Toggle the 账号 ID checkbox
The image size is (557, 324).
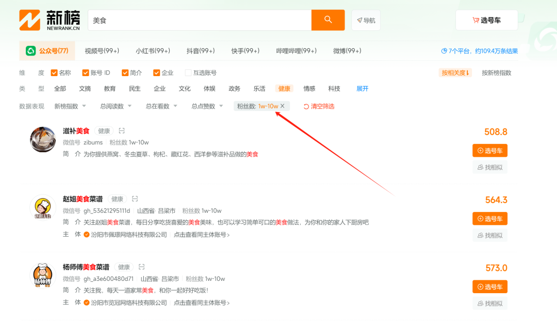tap(86, 73)
